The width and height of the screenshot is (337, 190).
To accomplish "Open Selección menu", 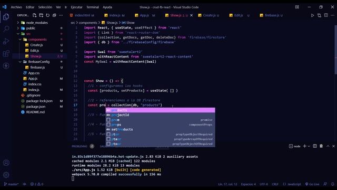I will [x=45, y=7].
